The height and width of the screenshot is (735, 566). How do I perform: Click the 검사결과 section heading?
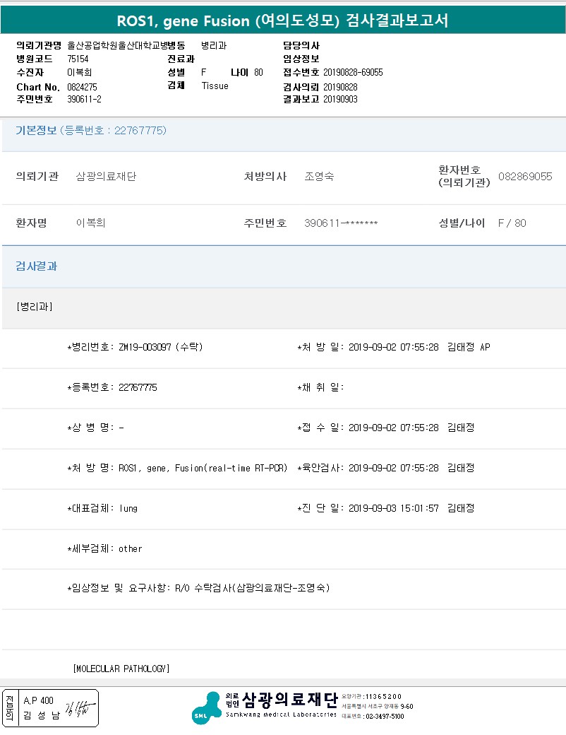point(36,266)
